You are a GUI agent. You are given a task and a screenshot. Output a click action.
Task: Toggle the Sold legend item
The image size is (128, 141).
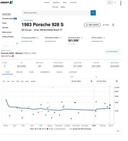tap(37, 129)
